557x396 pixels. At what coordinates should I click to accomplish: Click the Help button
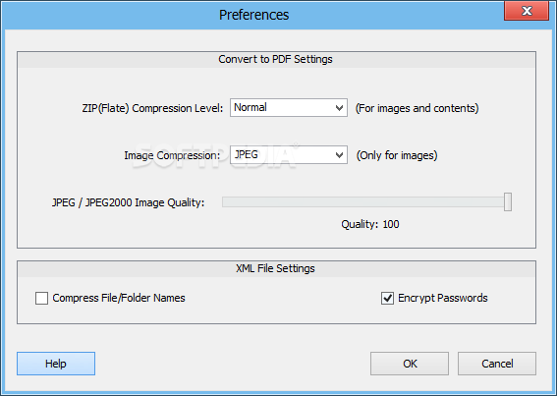pyautogui.click(x=56, y=364)
